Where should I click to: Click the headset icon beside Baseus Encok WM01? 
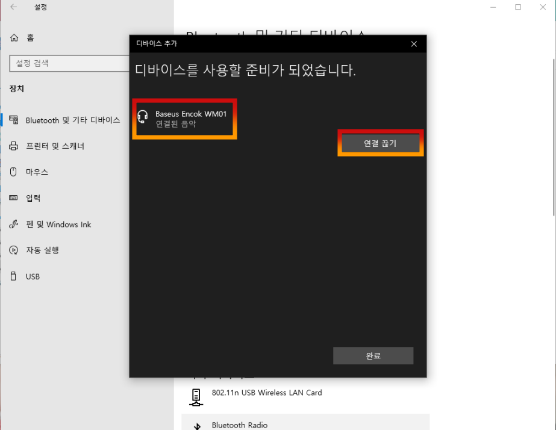[x=142, y=117]
